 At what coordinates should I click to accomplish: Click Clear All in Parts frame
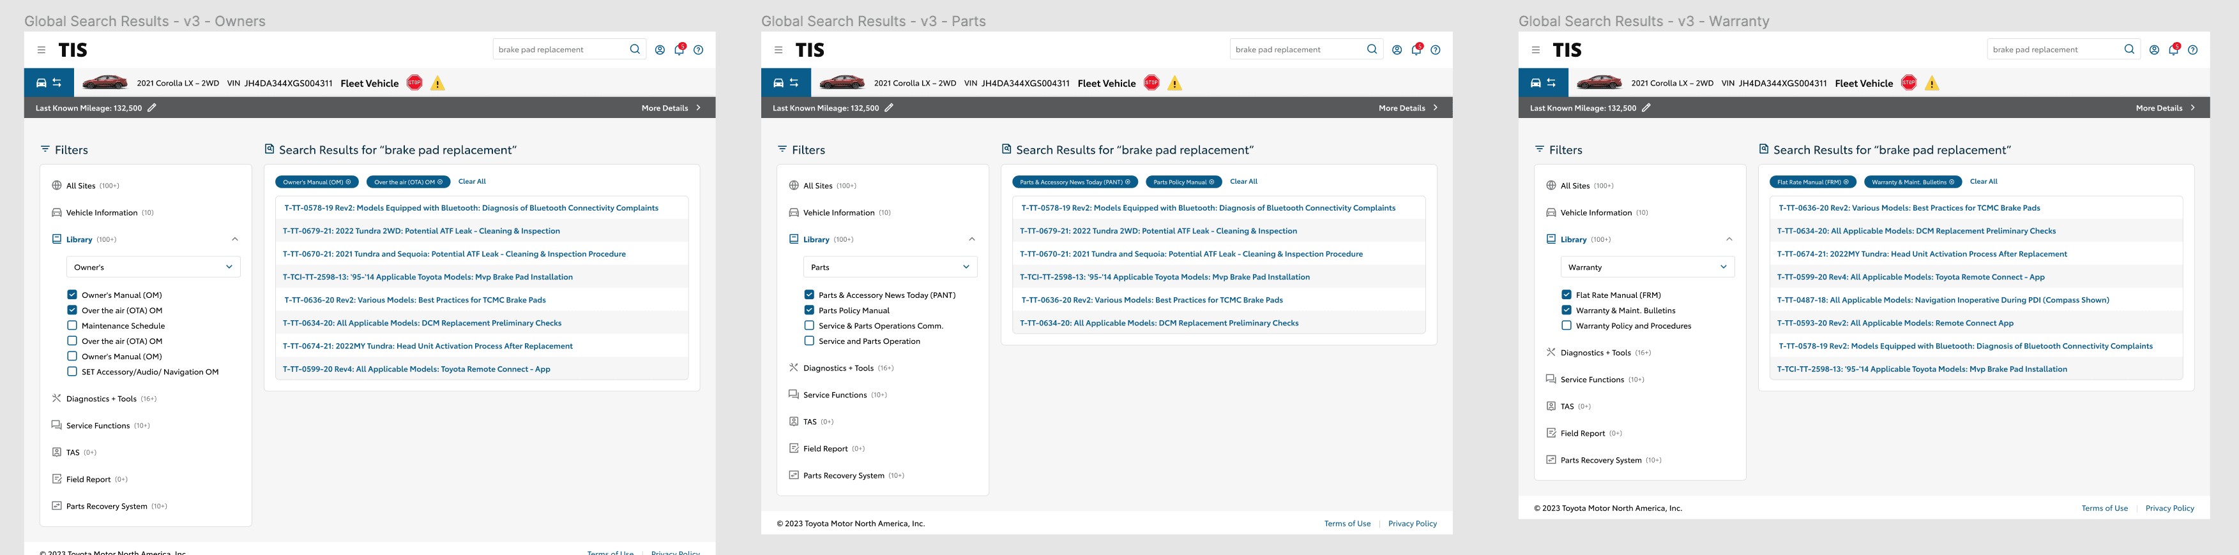1244,182
